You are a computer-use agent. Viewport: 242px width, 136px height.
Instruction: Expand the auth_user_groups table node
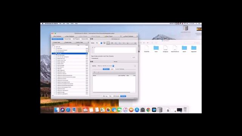(x=54, y=55)
